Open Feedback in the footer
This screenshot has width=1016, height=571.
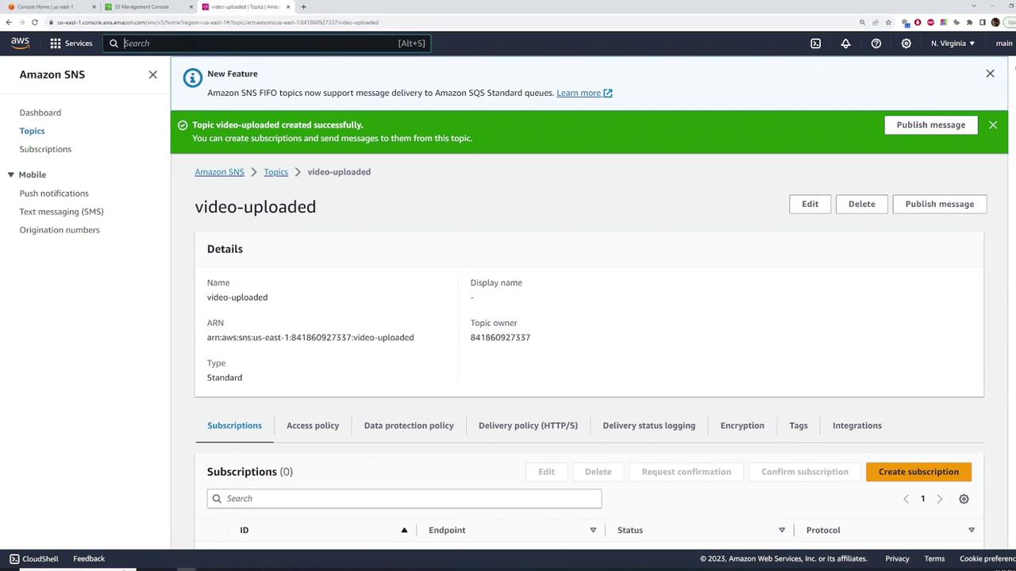point(89,558)
